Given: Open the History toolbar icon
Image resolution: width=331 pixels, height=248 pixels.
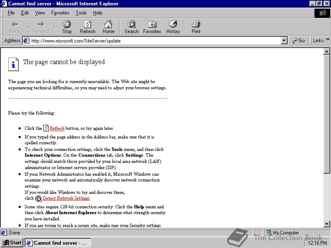Looking at the screenshot, I should coord(173,24).
